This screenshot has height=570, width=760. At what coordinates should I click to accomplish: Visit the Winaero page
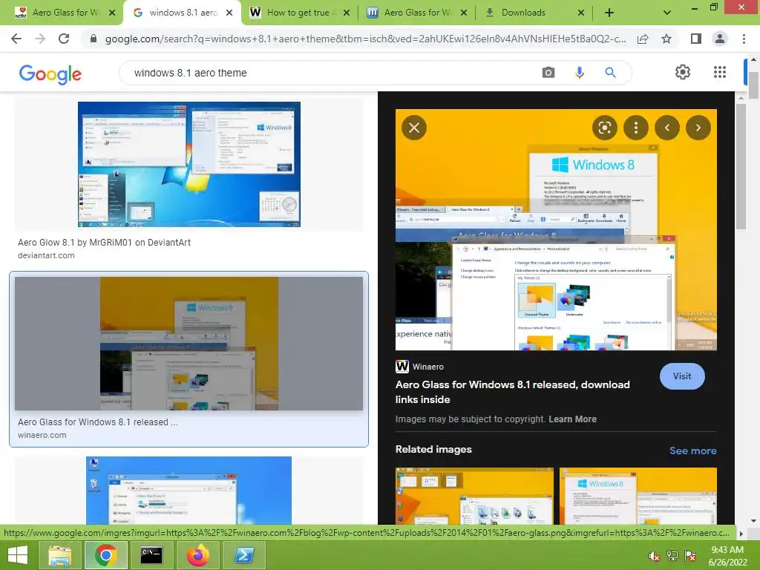point(682,376)
